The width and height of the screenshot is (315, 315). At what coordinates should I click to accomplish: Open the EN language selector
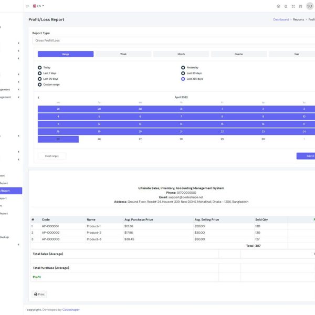point(38,6)
